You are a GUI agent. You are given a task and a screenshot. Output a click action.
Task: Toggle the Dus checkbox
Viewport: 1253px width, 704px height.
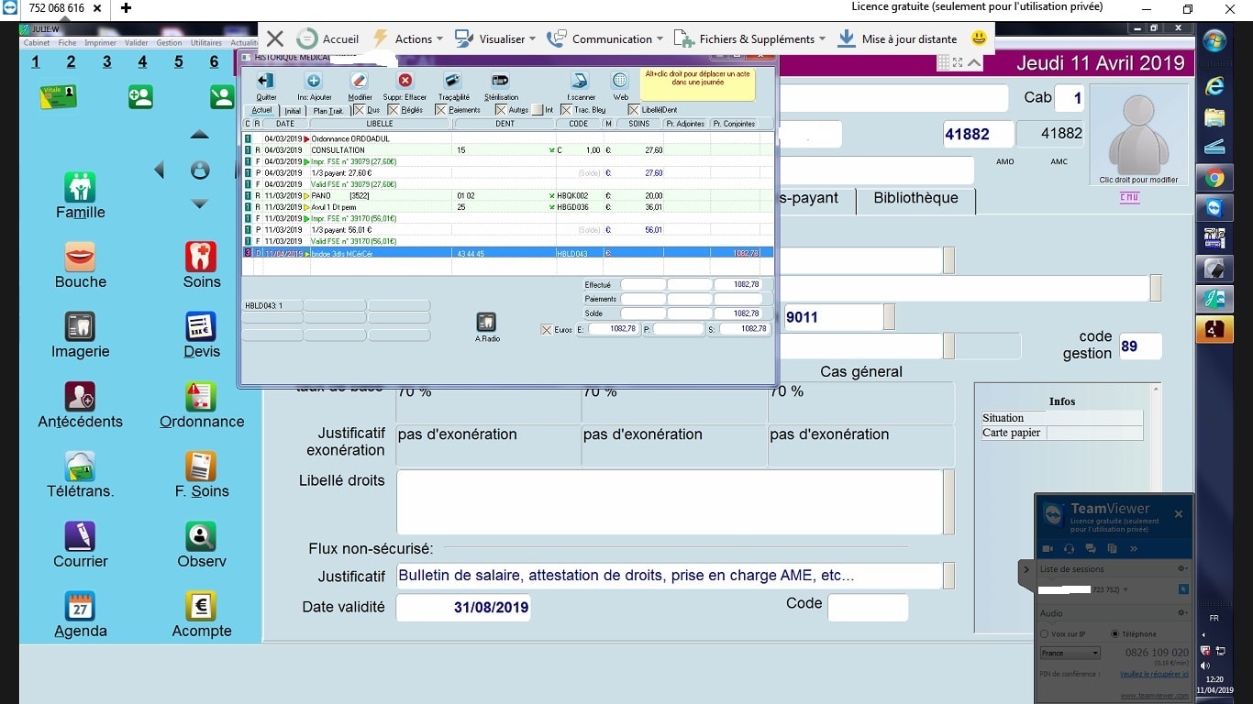pos(360,110)
